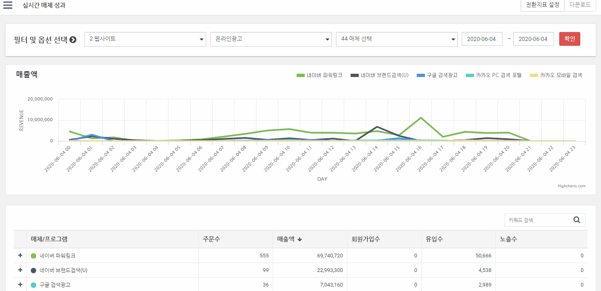Open the 2 웹사이트 dropdown
Viewport: 601px width, 291px height.
pyautogui.click(x=145, y=39)
